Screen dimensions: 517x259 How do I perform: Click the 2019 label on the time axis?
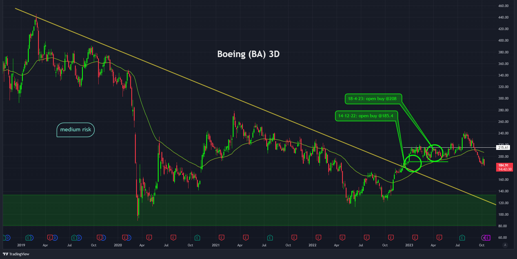pyautogui.click(x=21, y=245)
